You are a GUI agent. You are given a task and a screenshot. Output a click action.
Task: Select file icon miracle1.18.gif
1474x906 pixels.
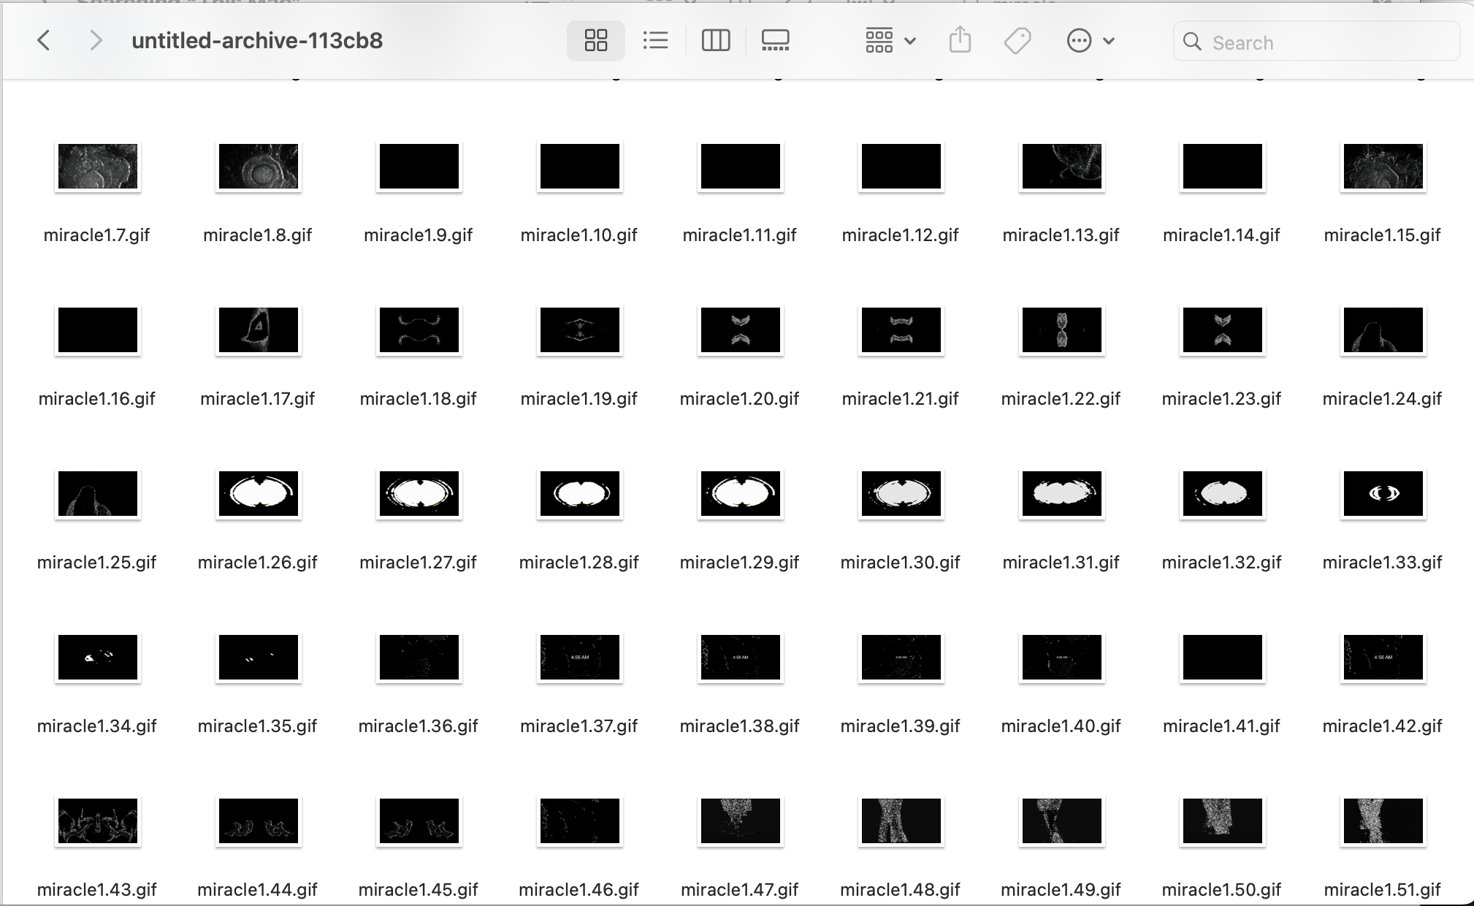pyautogui.click(x=419, y=330)
